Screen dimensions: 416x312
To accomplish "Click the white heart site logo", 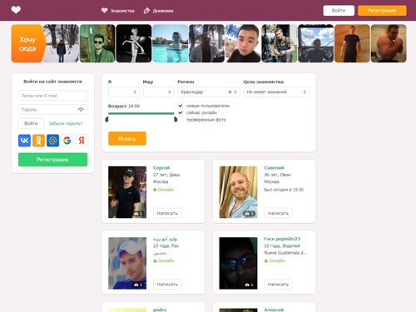I will [x=16, y=10].
